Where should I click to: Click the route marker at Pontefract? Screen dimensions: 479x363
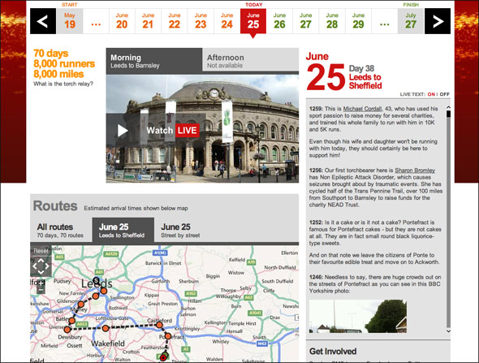[168, 336]
